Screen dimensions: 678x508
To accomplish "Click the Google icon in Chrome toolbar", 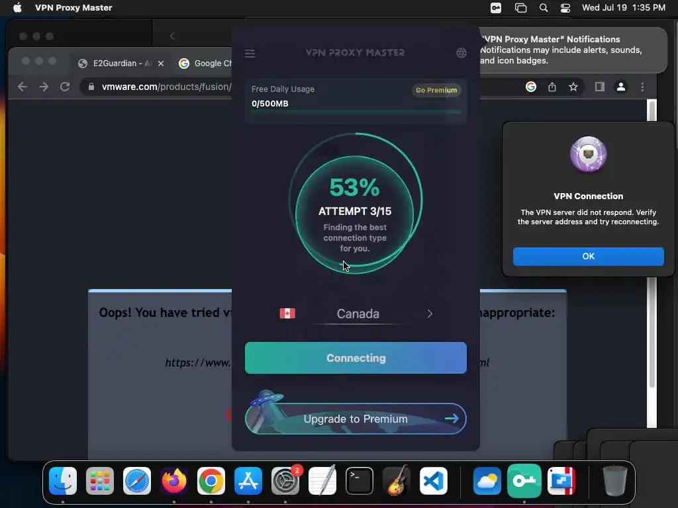I will coord(531,87).
